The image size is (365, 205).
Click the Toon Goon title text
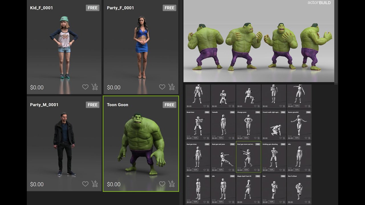117,105
